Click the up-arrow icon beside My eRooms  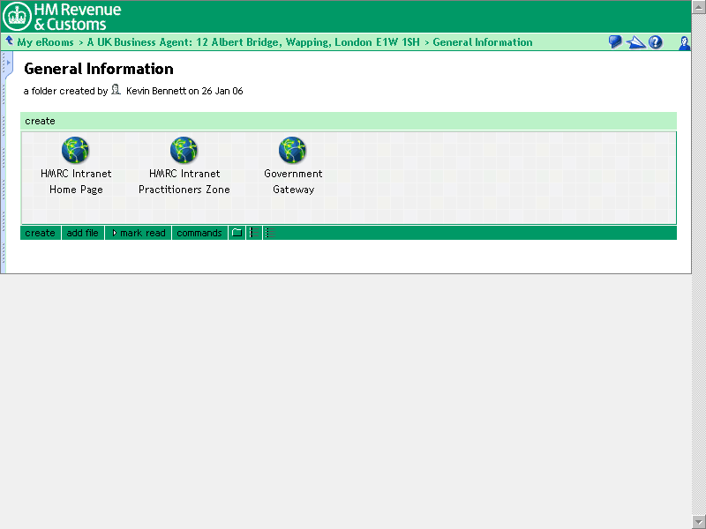9,41
